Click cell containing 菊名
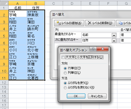131x109 pixels. tap(36, 35)
